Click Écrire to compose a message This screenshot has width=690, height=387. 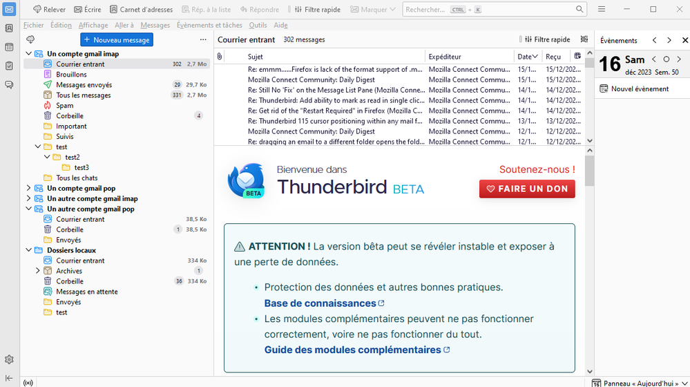[88, 9]
